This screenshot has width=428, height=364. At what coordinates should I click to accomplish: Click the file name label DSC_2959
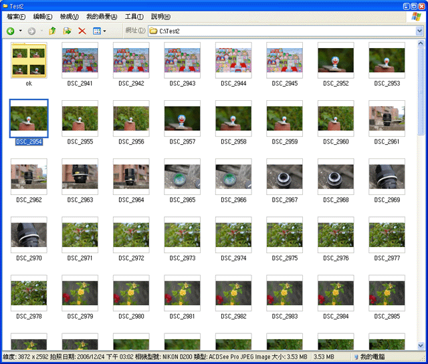click(285, 142)
